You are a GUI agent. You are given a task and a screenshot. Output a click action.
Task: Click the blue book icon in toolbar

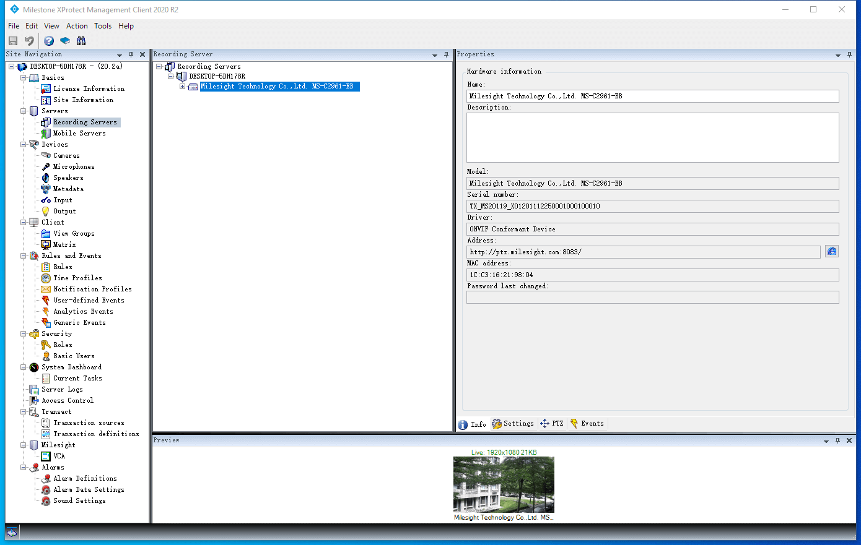click(65, 41)
